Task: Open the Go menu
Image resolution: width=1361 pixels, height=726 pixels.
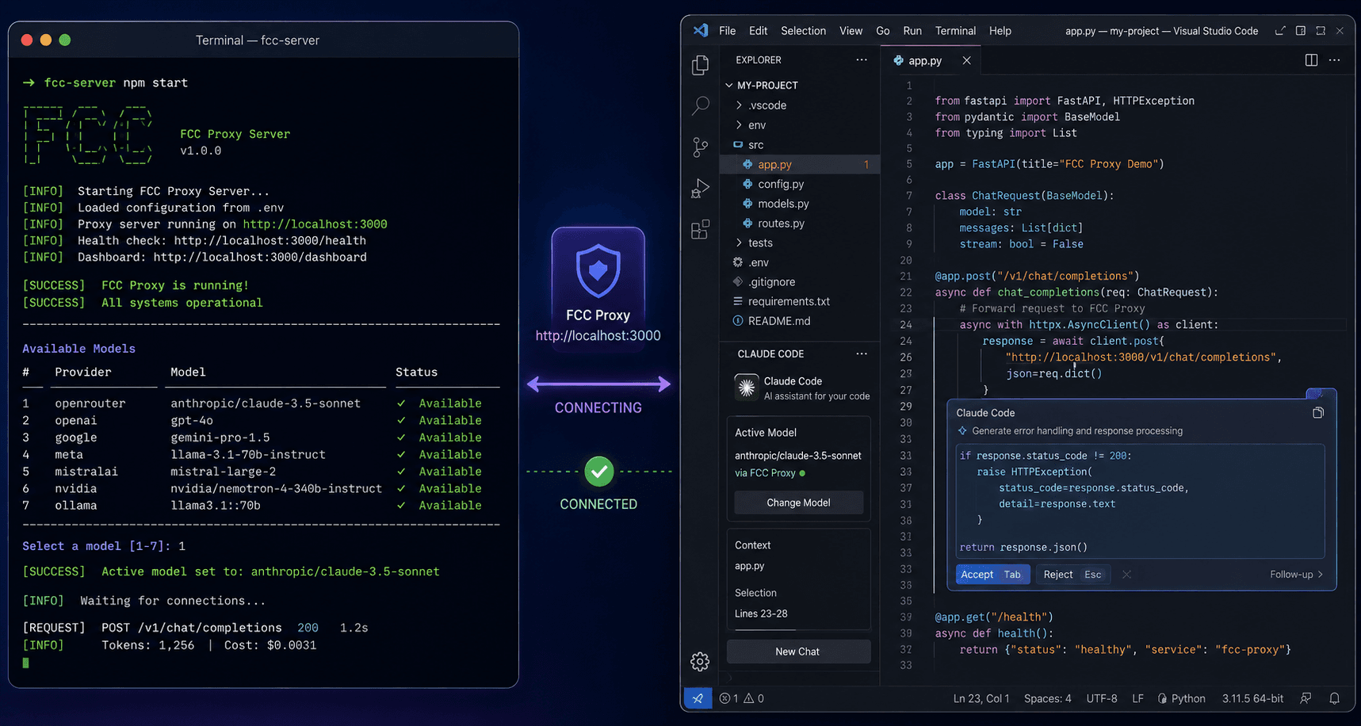Action: [883, 31]
